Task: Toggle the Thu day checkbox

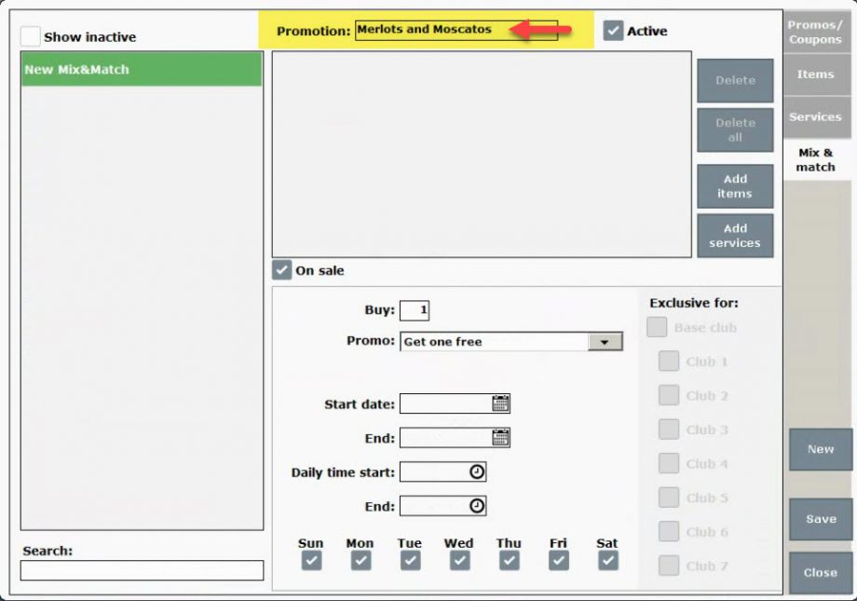Action: coord(509,561)
